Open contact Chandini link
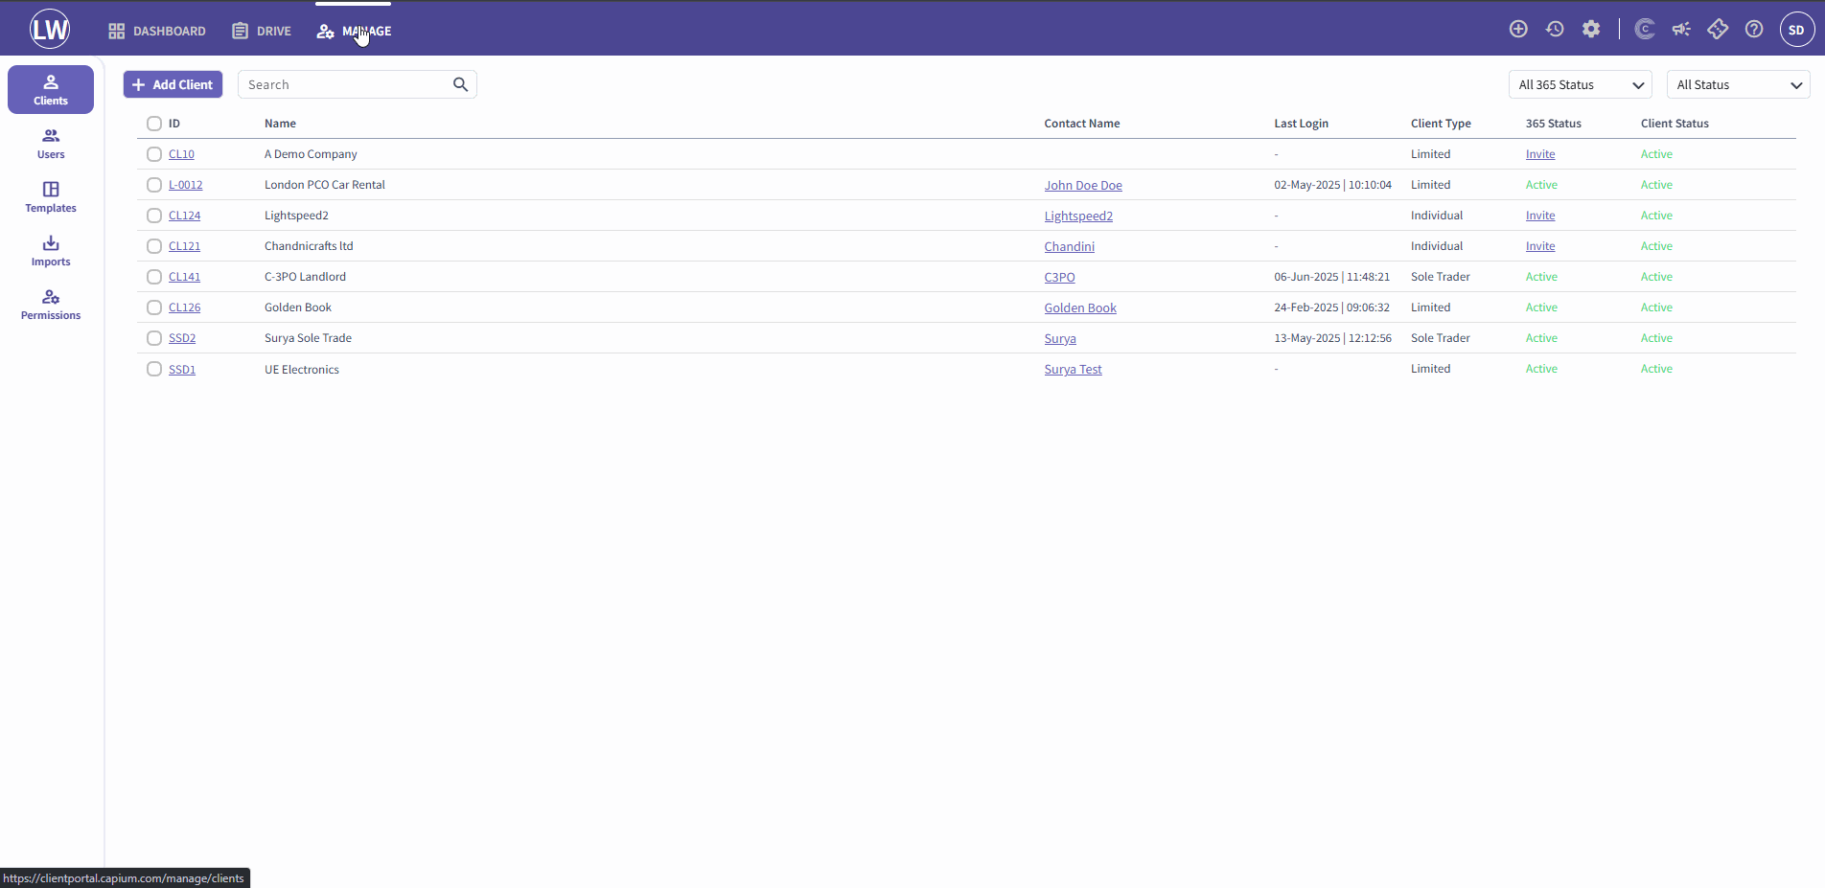Image resolution: width=1825 pixels, height=888 pixels. pos(1069,247)
